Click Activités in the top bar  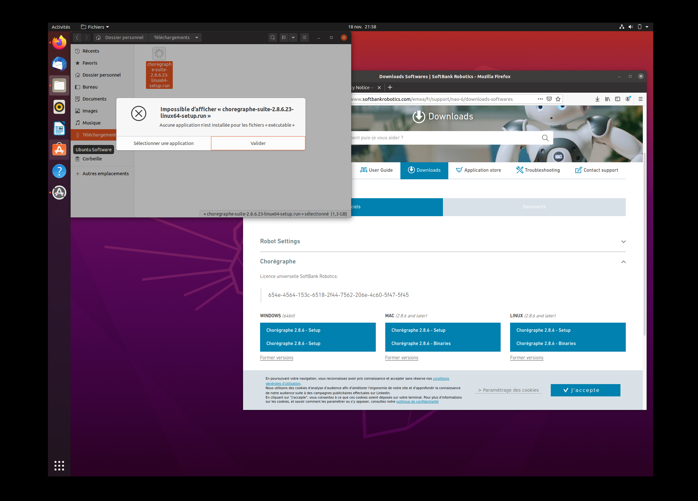pos(61,27)
